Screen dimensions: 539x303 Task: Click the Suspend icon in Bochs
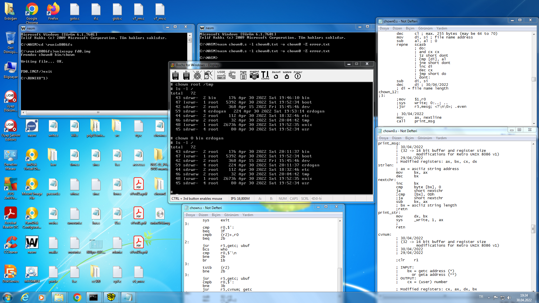click(x=287, y=75)
